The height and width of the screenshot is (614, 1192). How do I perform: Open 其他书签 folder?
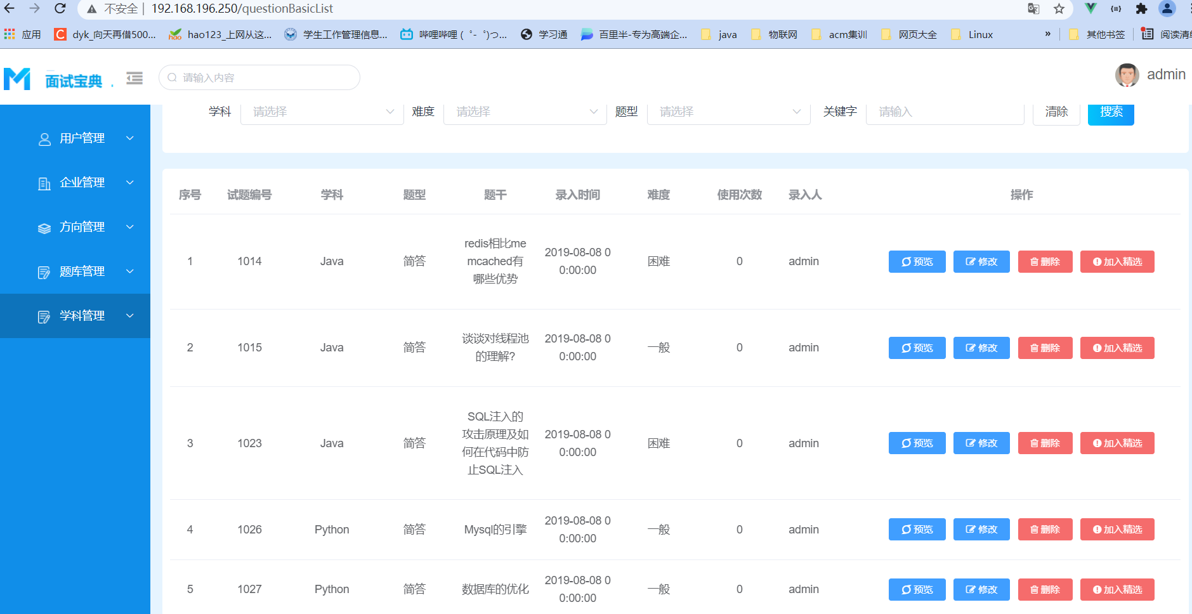coord(1097,34)
